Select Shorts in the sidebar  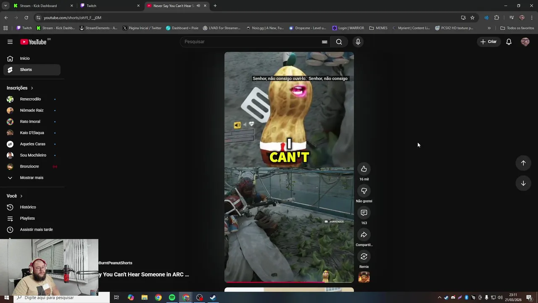(32, 69)
